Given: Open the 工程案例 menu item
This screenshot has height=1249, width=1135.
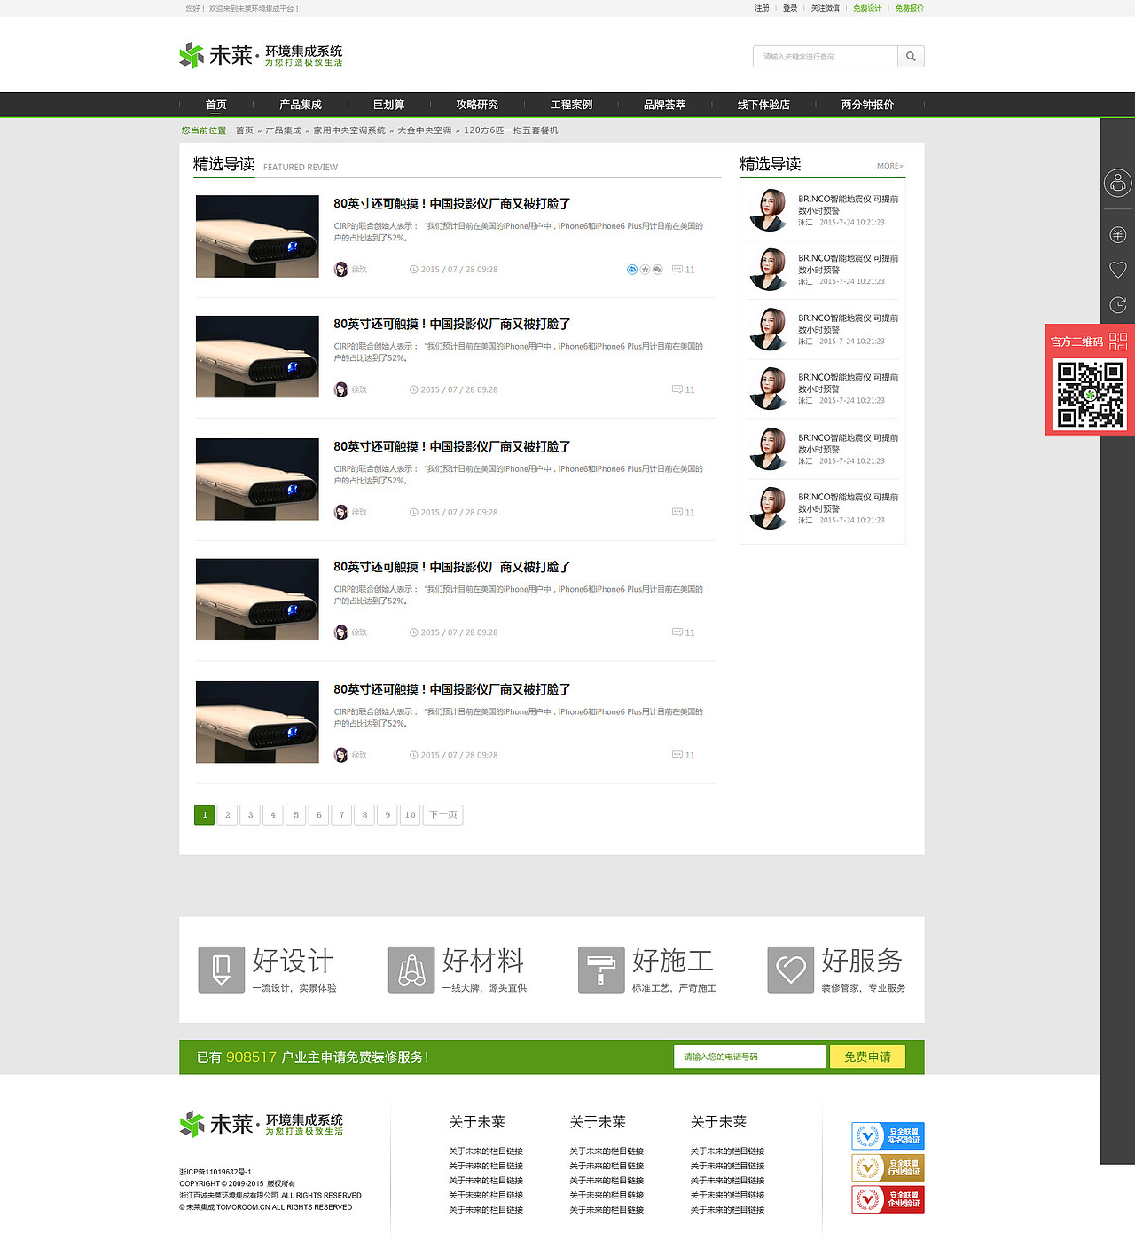Looking at the screenshot, I should 571,104.
